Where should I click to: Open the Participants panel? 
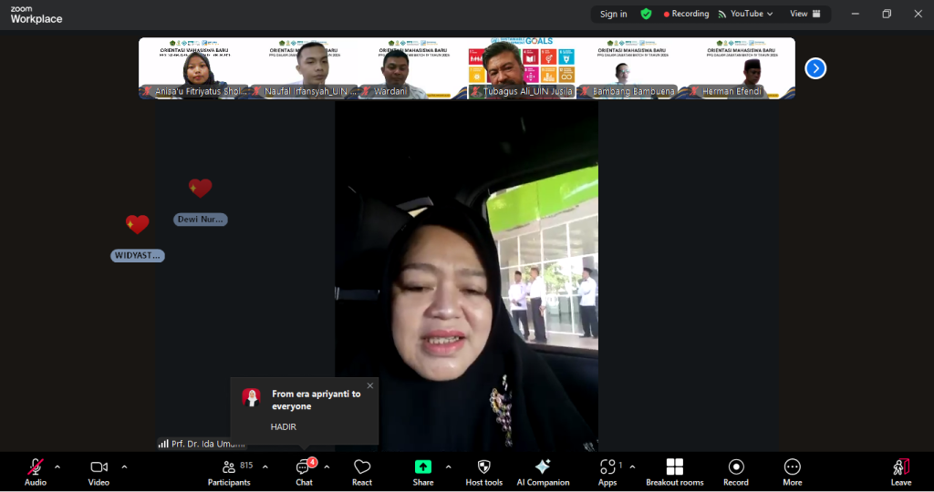point(229,471)
